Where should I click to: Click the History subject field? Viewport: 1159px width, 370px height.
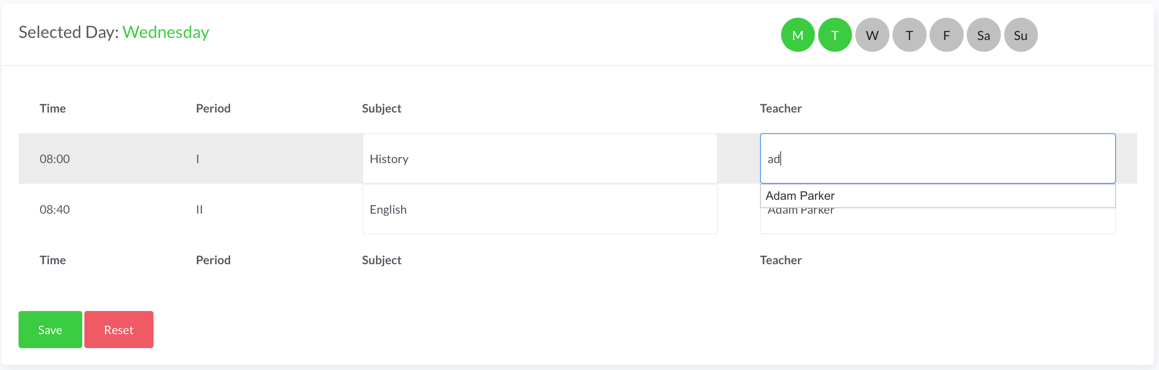539,159
